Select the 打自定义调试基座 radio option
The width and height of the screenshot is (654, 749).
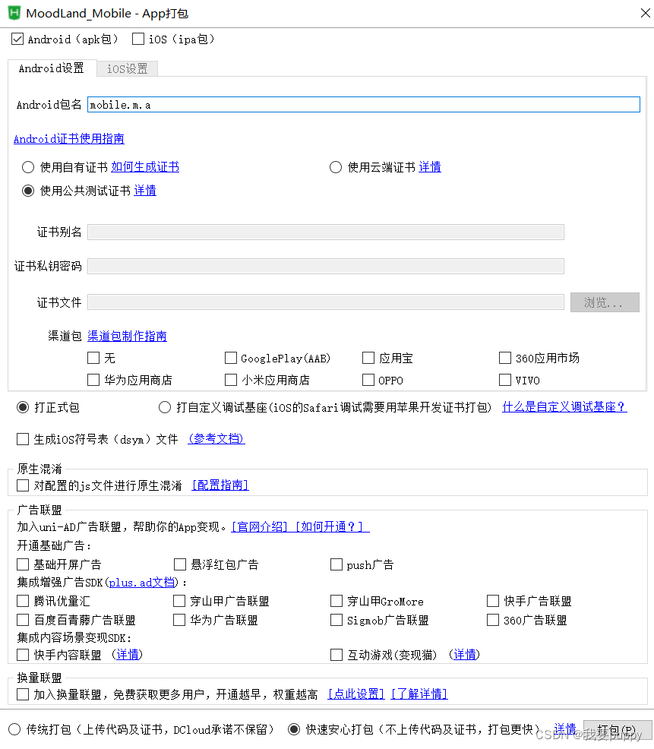tap(165, 407)
